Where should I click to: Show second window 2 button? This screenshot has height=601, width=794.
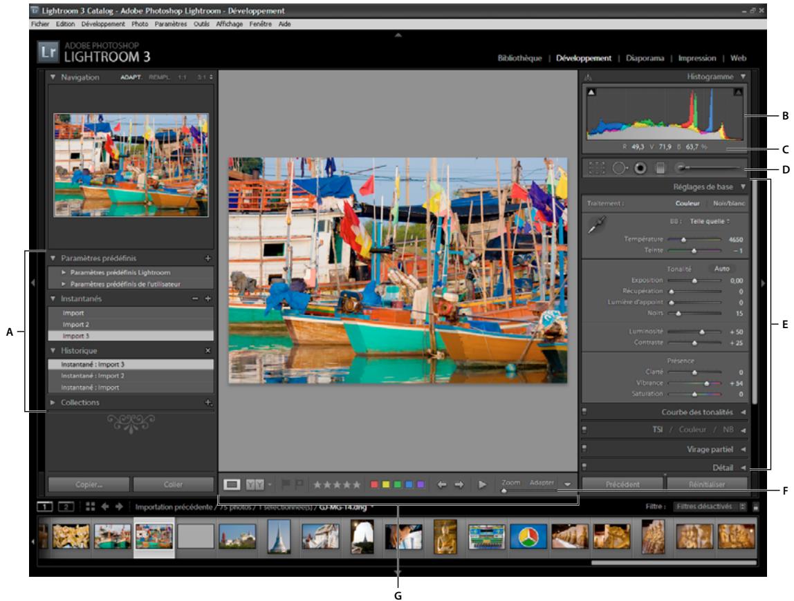pos(66,506)
